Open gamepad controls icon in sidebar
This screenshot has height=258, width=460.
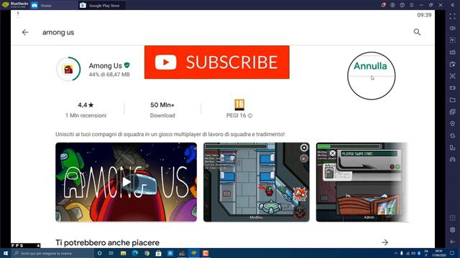point(452,160)
